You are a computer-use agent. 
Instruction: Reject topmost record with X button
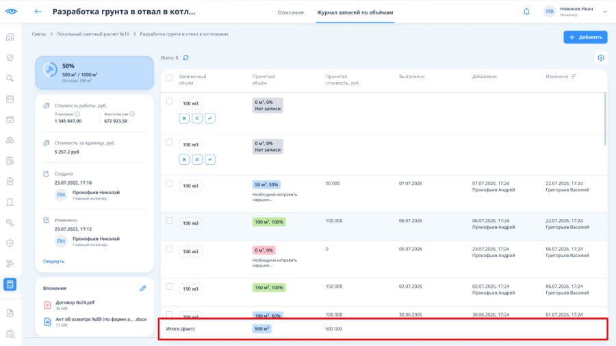click(x=184, y=118)
